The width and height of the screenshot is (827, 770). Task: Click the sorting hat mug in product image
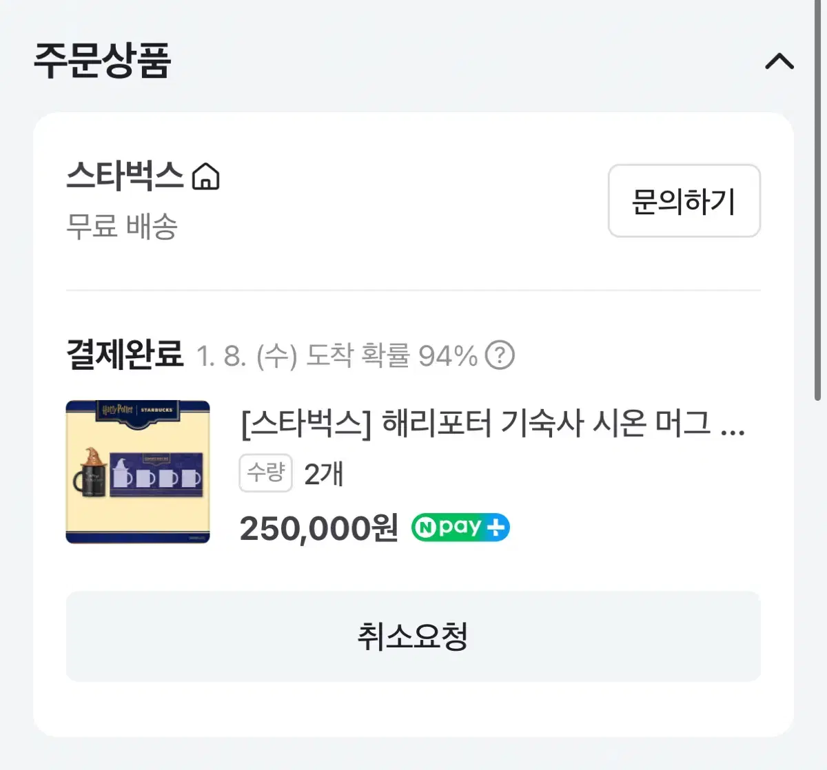pos(92,473)
